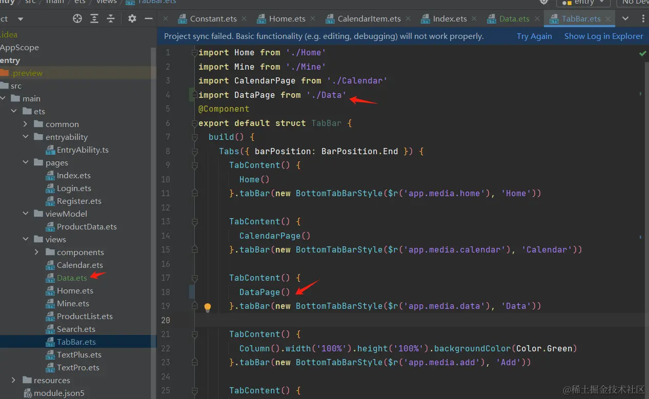Expand the resources folder chevron

14,380
